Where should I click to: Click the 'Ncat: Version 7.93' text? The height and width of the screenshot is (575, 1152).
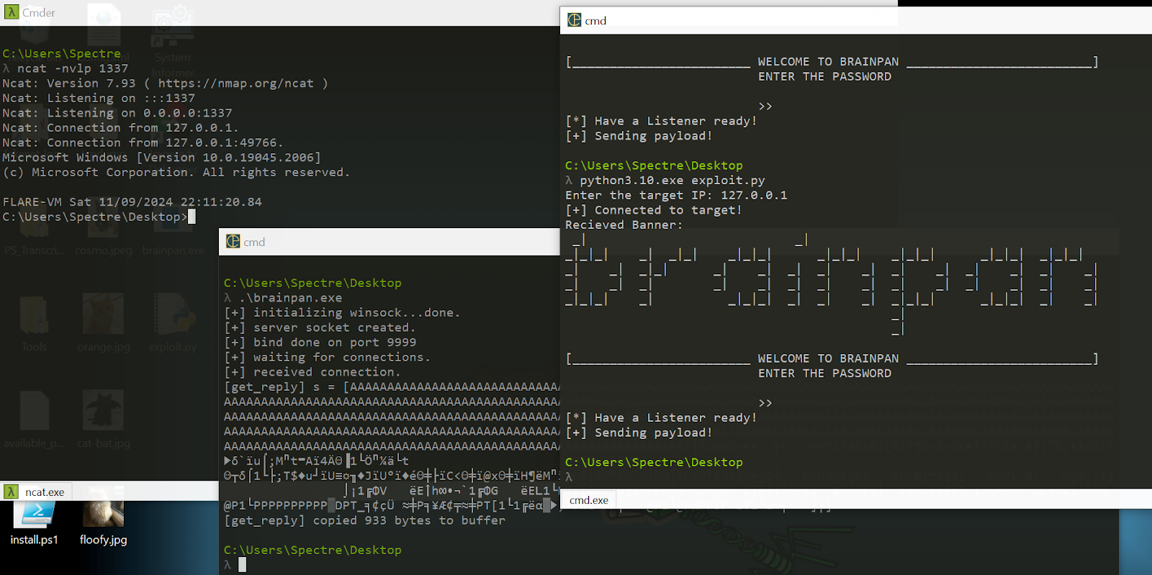pos(69,83)
